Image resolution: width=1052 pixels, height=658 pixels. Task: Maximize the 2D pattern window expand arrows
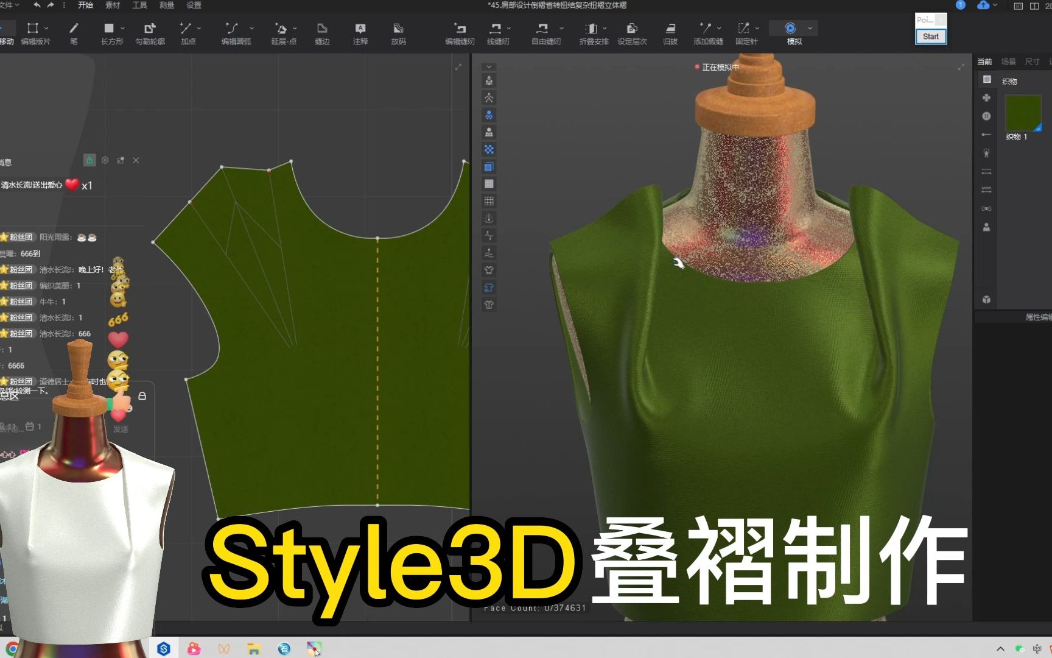[458, 67]
